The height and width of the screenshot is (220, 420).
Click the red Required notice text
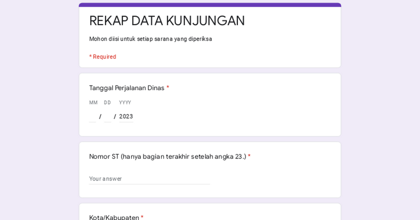coord(103,57)
